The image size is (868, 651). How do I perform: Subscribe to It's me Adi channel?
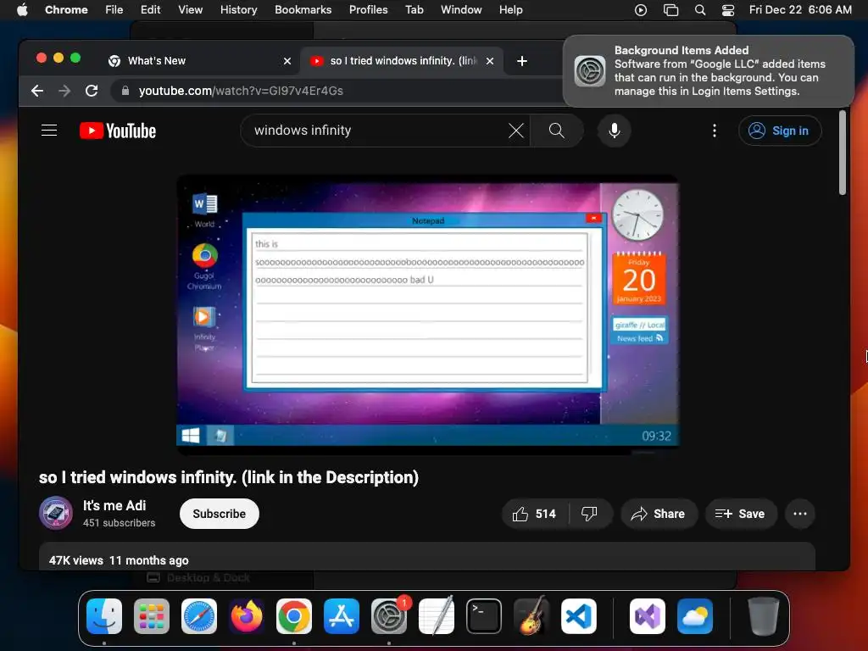pyautogui.click(x=220, y=514)
